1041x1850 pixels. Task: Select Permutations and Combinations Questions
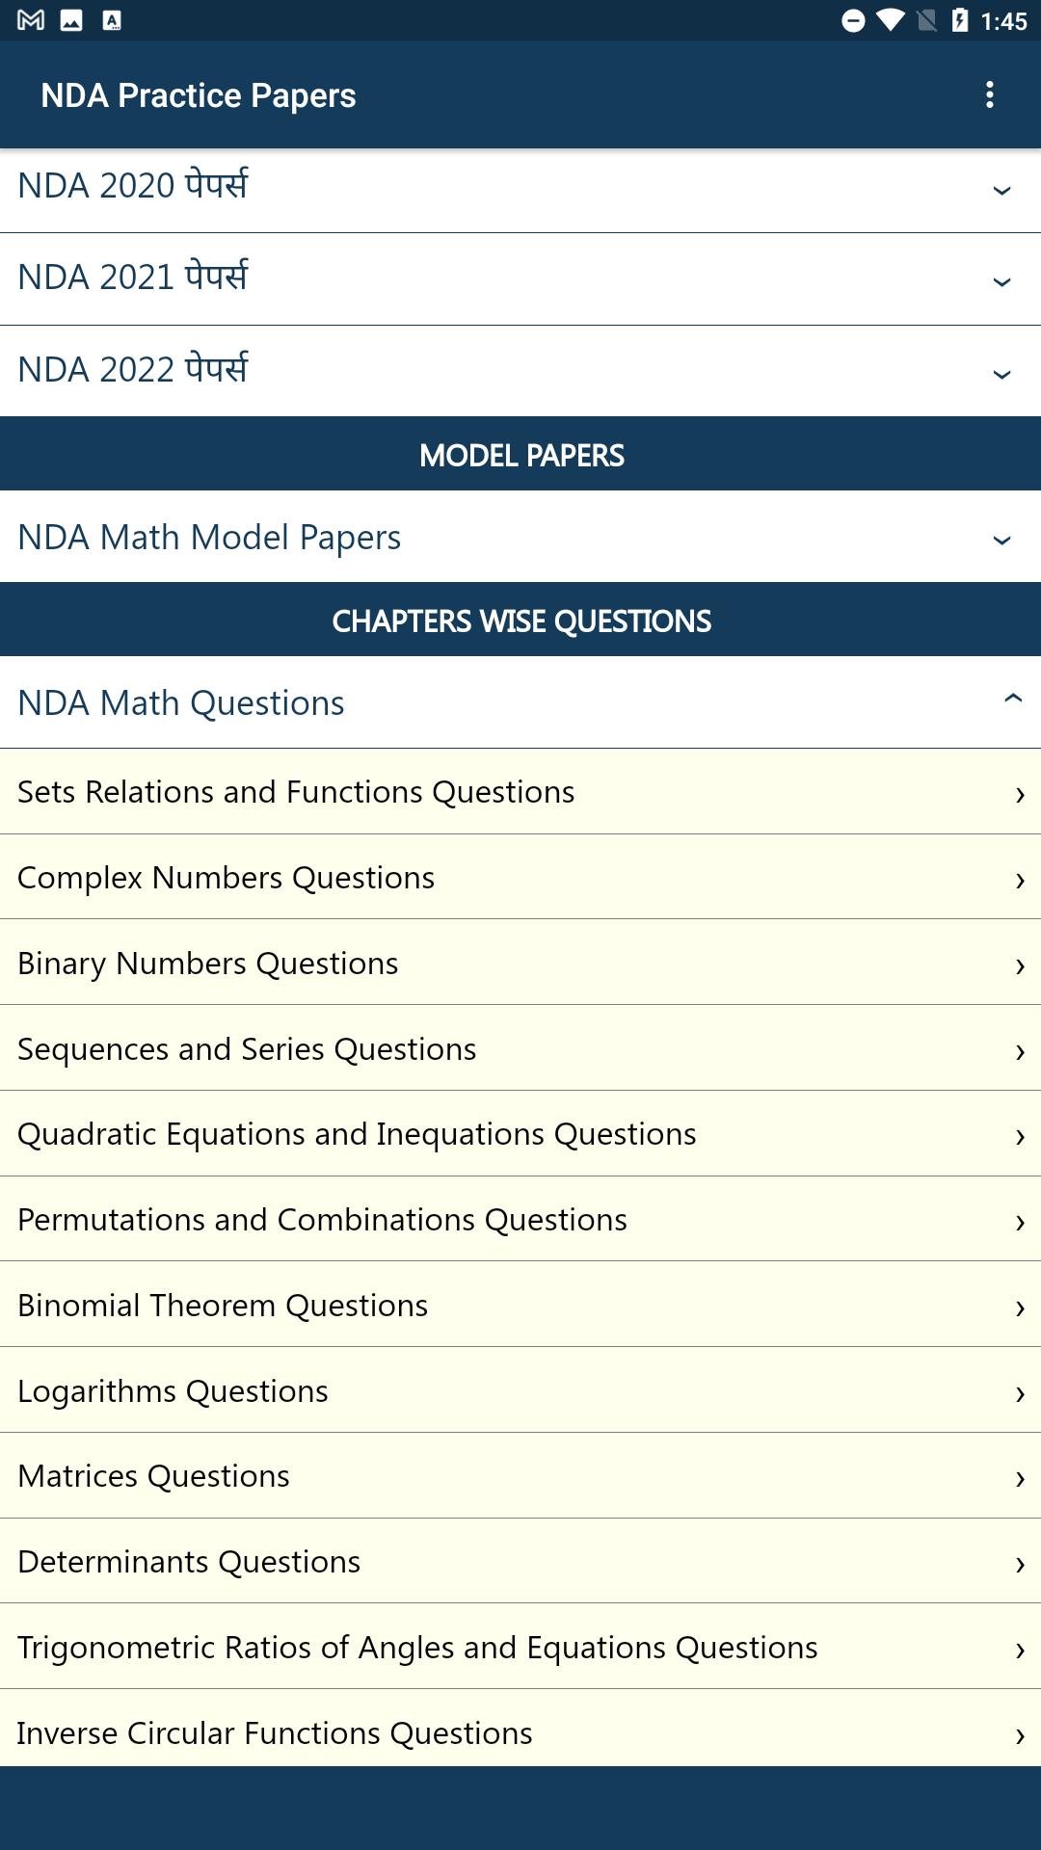click(520, 1219)
